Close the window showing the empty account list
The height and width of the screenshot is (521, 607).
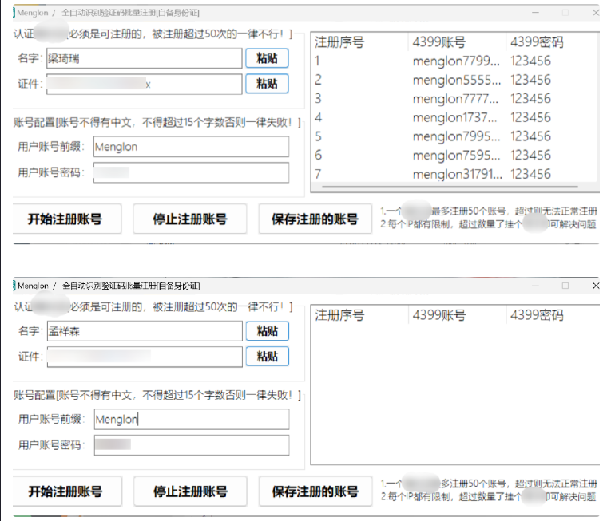[x=595, y=286]
